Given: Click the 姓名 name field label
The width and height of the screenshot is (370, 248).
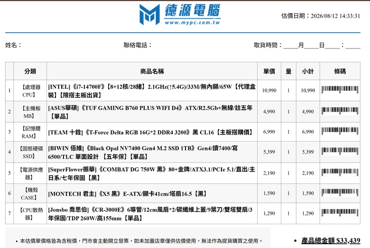Looking at the screenshot, I should point(13,45).
